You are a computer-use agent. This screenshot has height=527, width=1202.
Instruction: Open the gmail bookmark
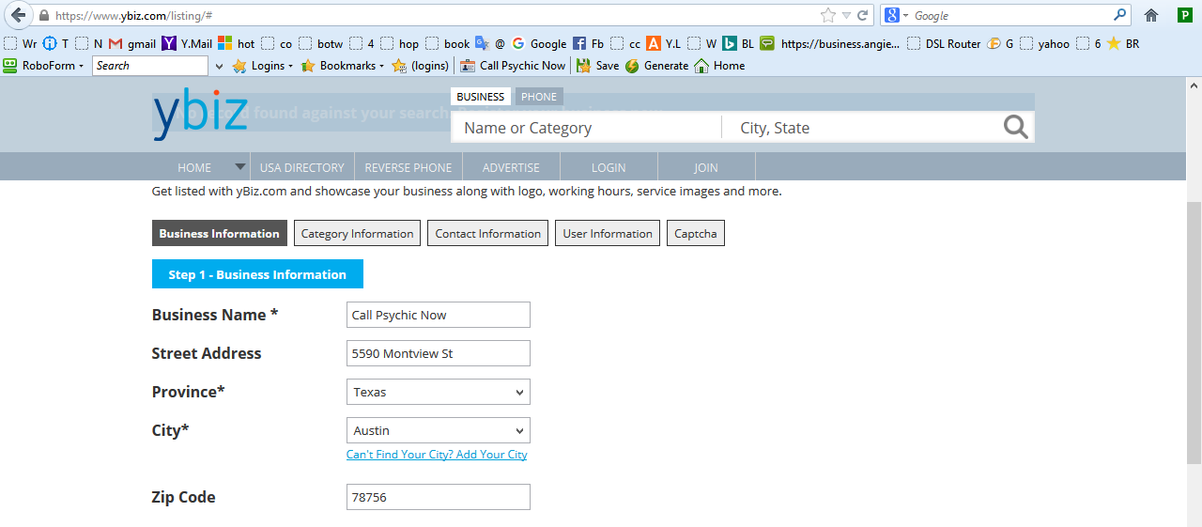[132, 43]
